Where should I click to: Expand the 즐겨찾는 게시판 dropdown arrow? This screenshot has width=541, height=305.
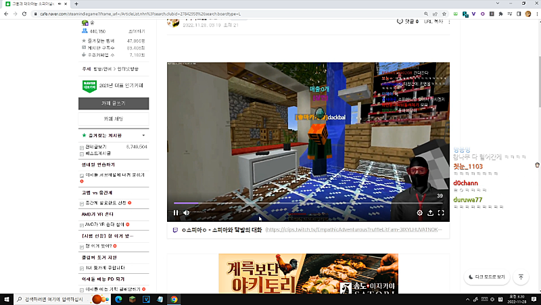(x=143, y=135)
